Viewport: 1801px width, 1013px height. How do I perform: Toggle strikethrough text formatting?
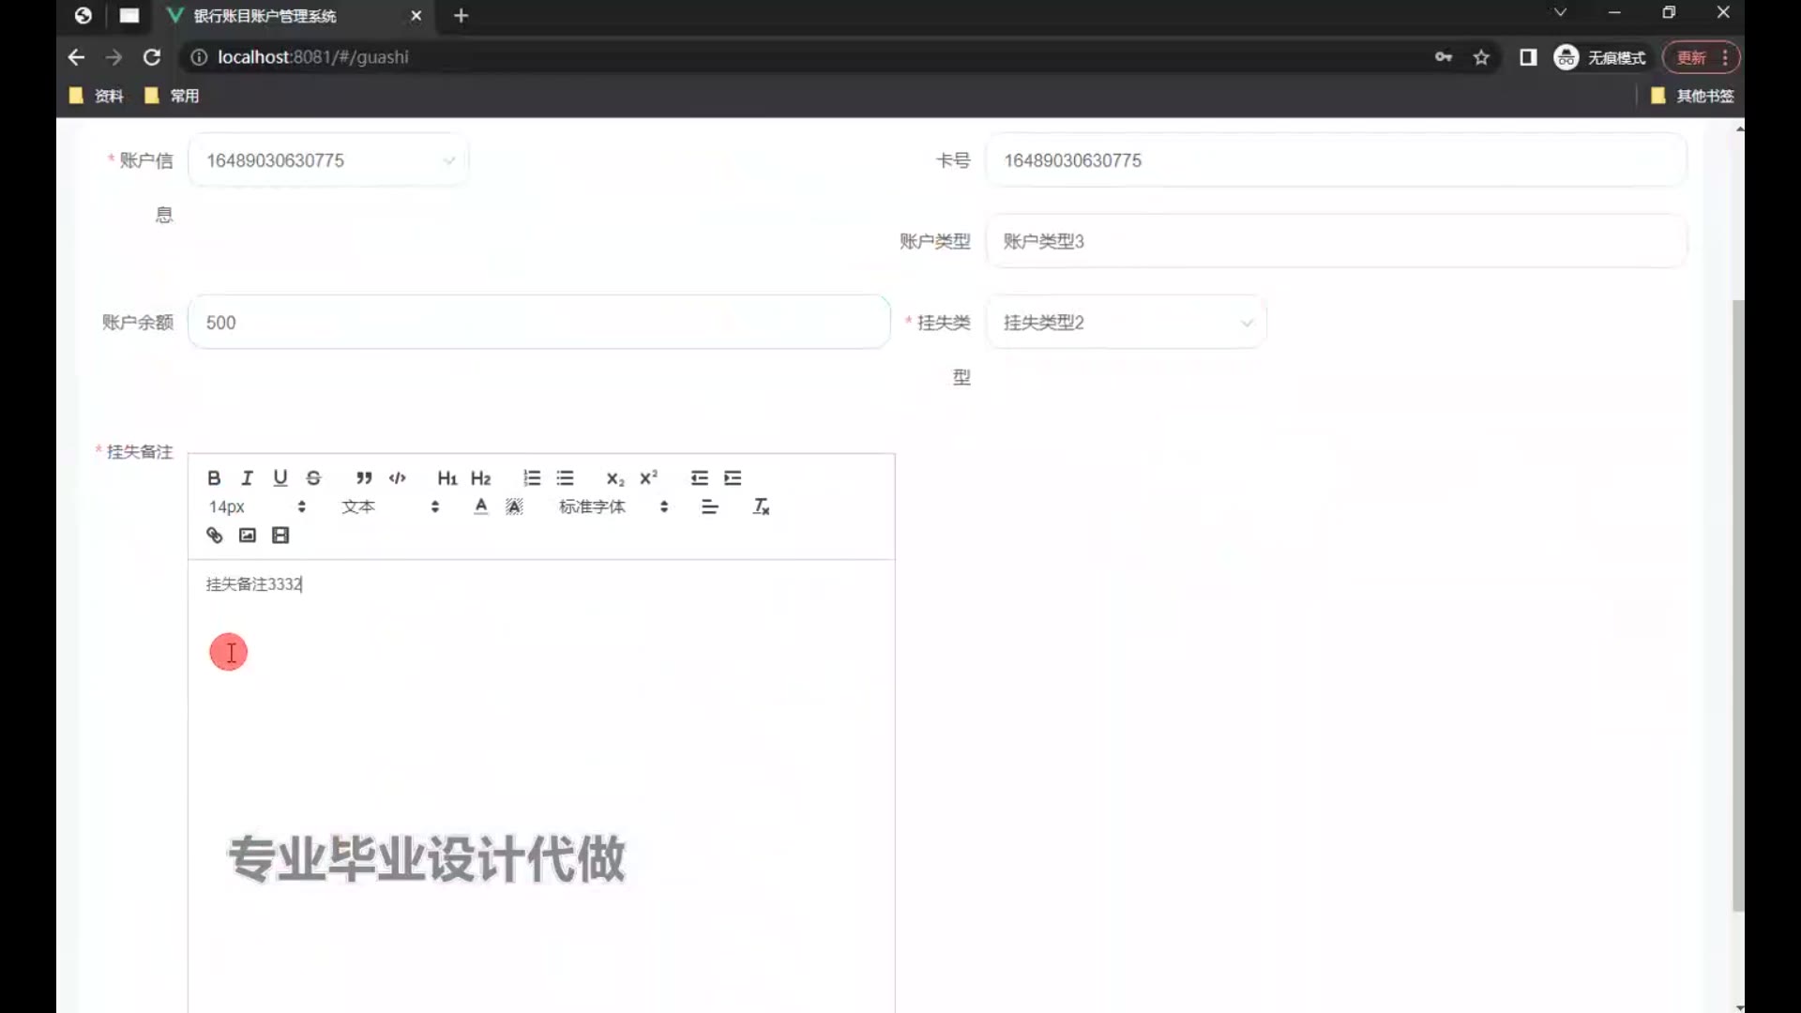point(313,478)
